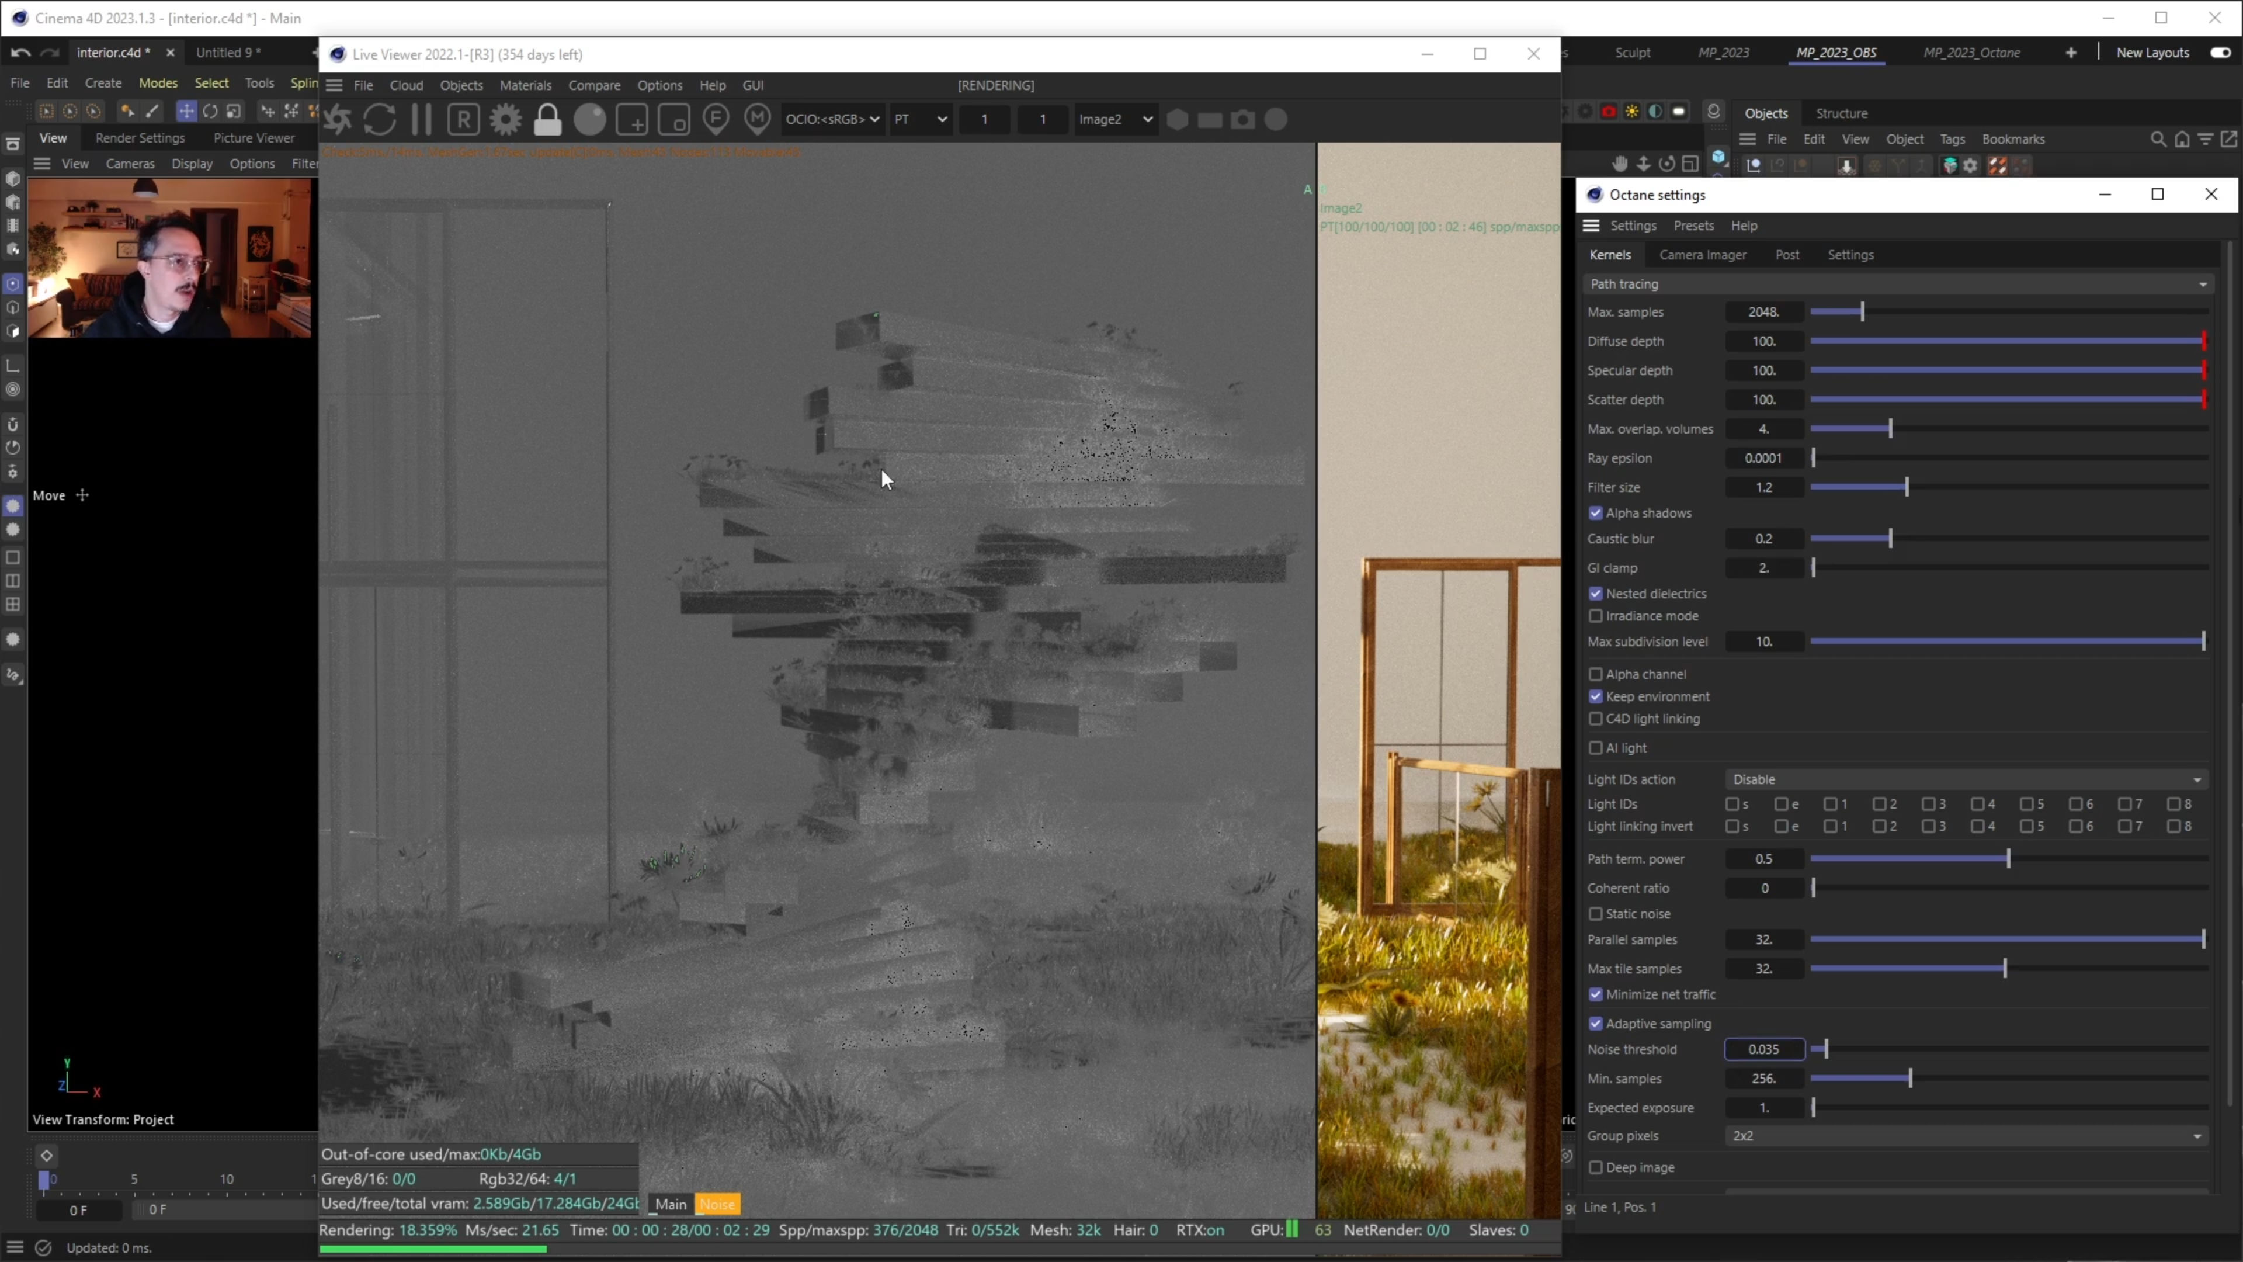2243x1262 pixels.
Task: Click the Octane send scene icon
Action: [x=338, y=119]
